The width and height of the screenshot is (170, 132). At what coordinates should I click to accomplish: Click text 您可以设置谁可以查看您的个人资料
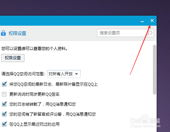click(34, 49)
